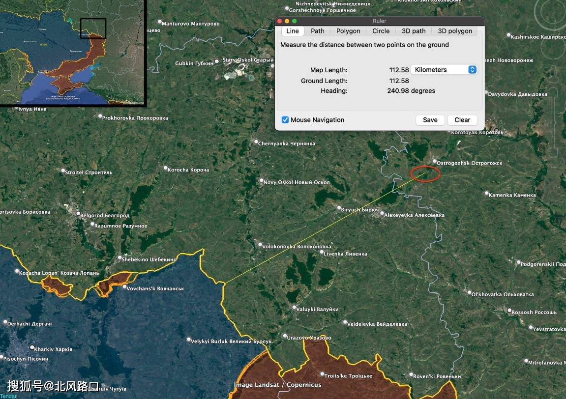This screenshot has width=566, height=399.
Task: Clear the ruler measurement
Action: coord(462,120)
